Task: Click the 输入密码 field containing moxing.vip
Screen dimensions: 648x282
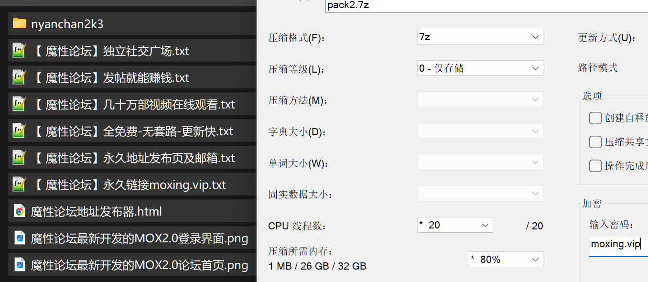Action: tap(618, 245)
